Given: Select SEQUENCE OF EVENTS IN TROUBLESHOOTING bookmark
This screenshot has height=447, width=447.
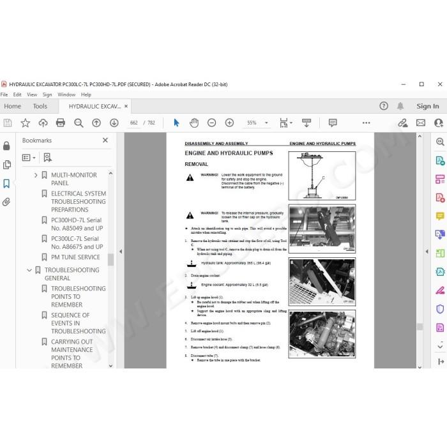Looking at the screenshot, I should click(x=79, y=323).
